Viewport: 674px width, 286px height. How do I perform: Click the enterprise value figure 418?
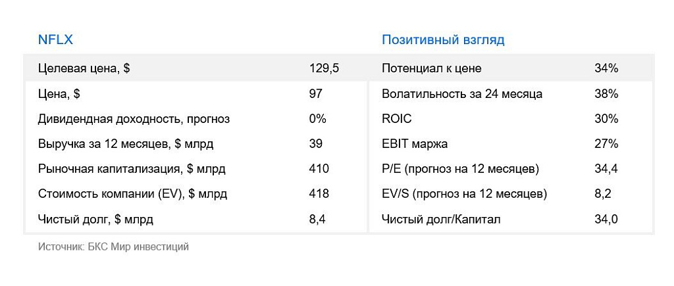(x=319, y=194)
